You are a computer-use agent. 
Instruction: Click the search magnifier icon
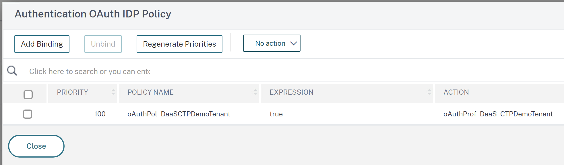point(11,70)
